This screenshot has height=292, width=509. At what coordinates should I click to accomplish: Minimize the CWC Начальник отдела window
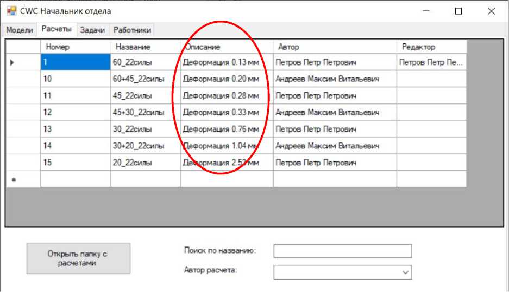click(x=426, y=11)
